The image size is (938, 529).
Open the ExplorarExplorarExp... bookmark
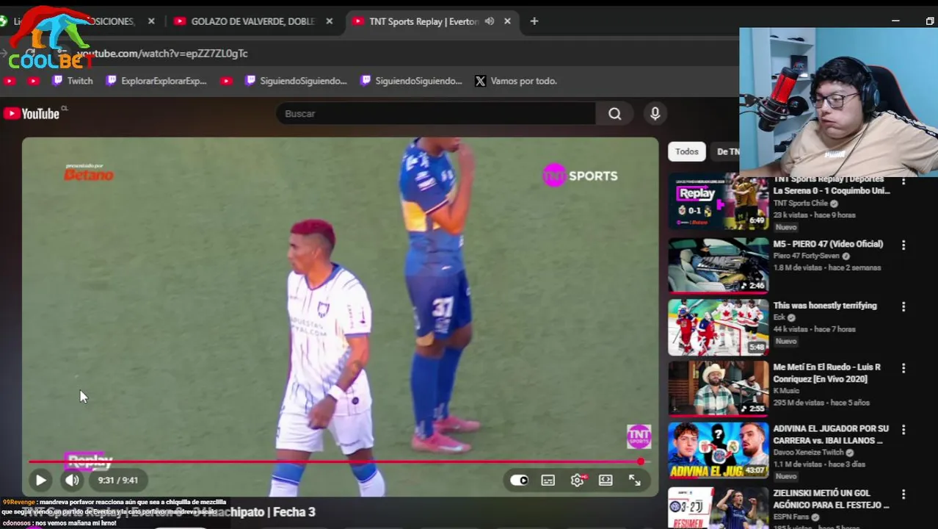coord(156,81)
